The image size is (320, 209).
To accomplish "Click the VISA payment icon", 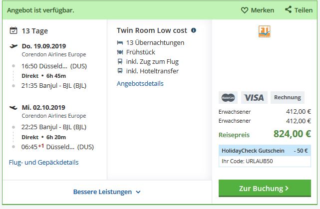I will coord(254,98).
